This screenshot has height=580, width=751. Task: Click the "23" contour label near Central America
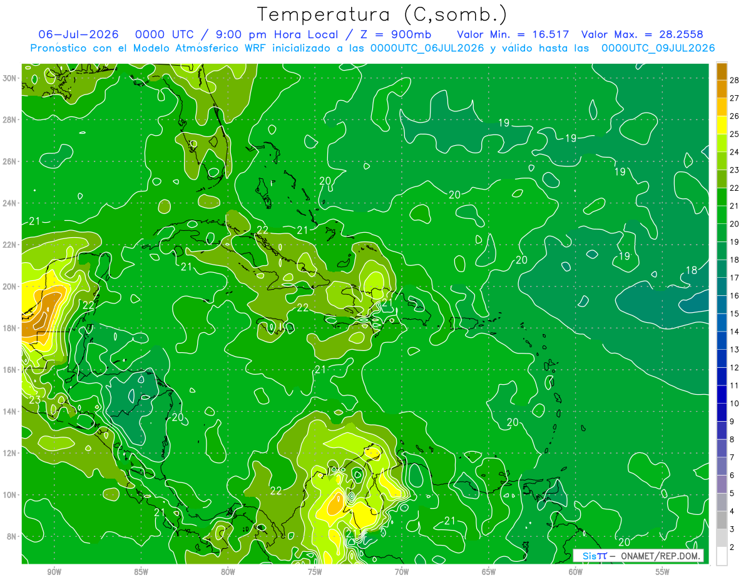pos(34,400)
